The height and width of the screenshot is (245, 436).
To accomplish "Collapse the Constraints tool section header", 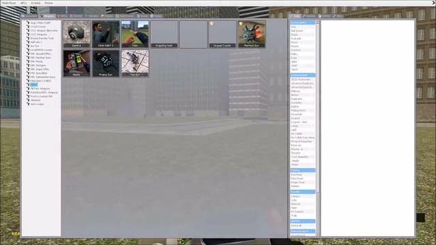I will pyautogui.click(x=302, y=22).
